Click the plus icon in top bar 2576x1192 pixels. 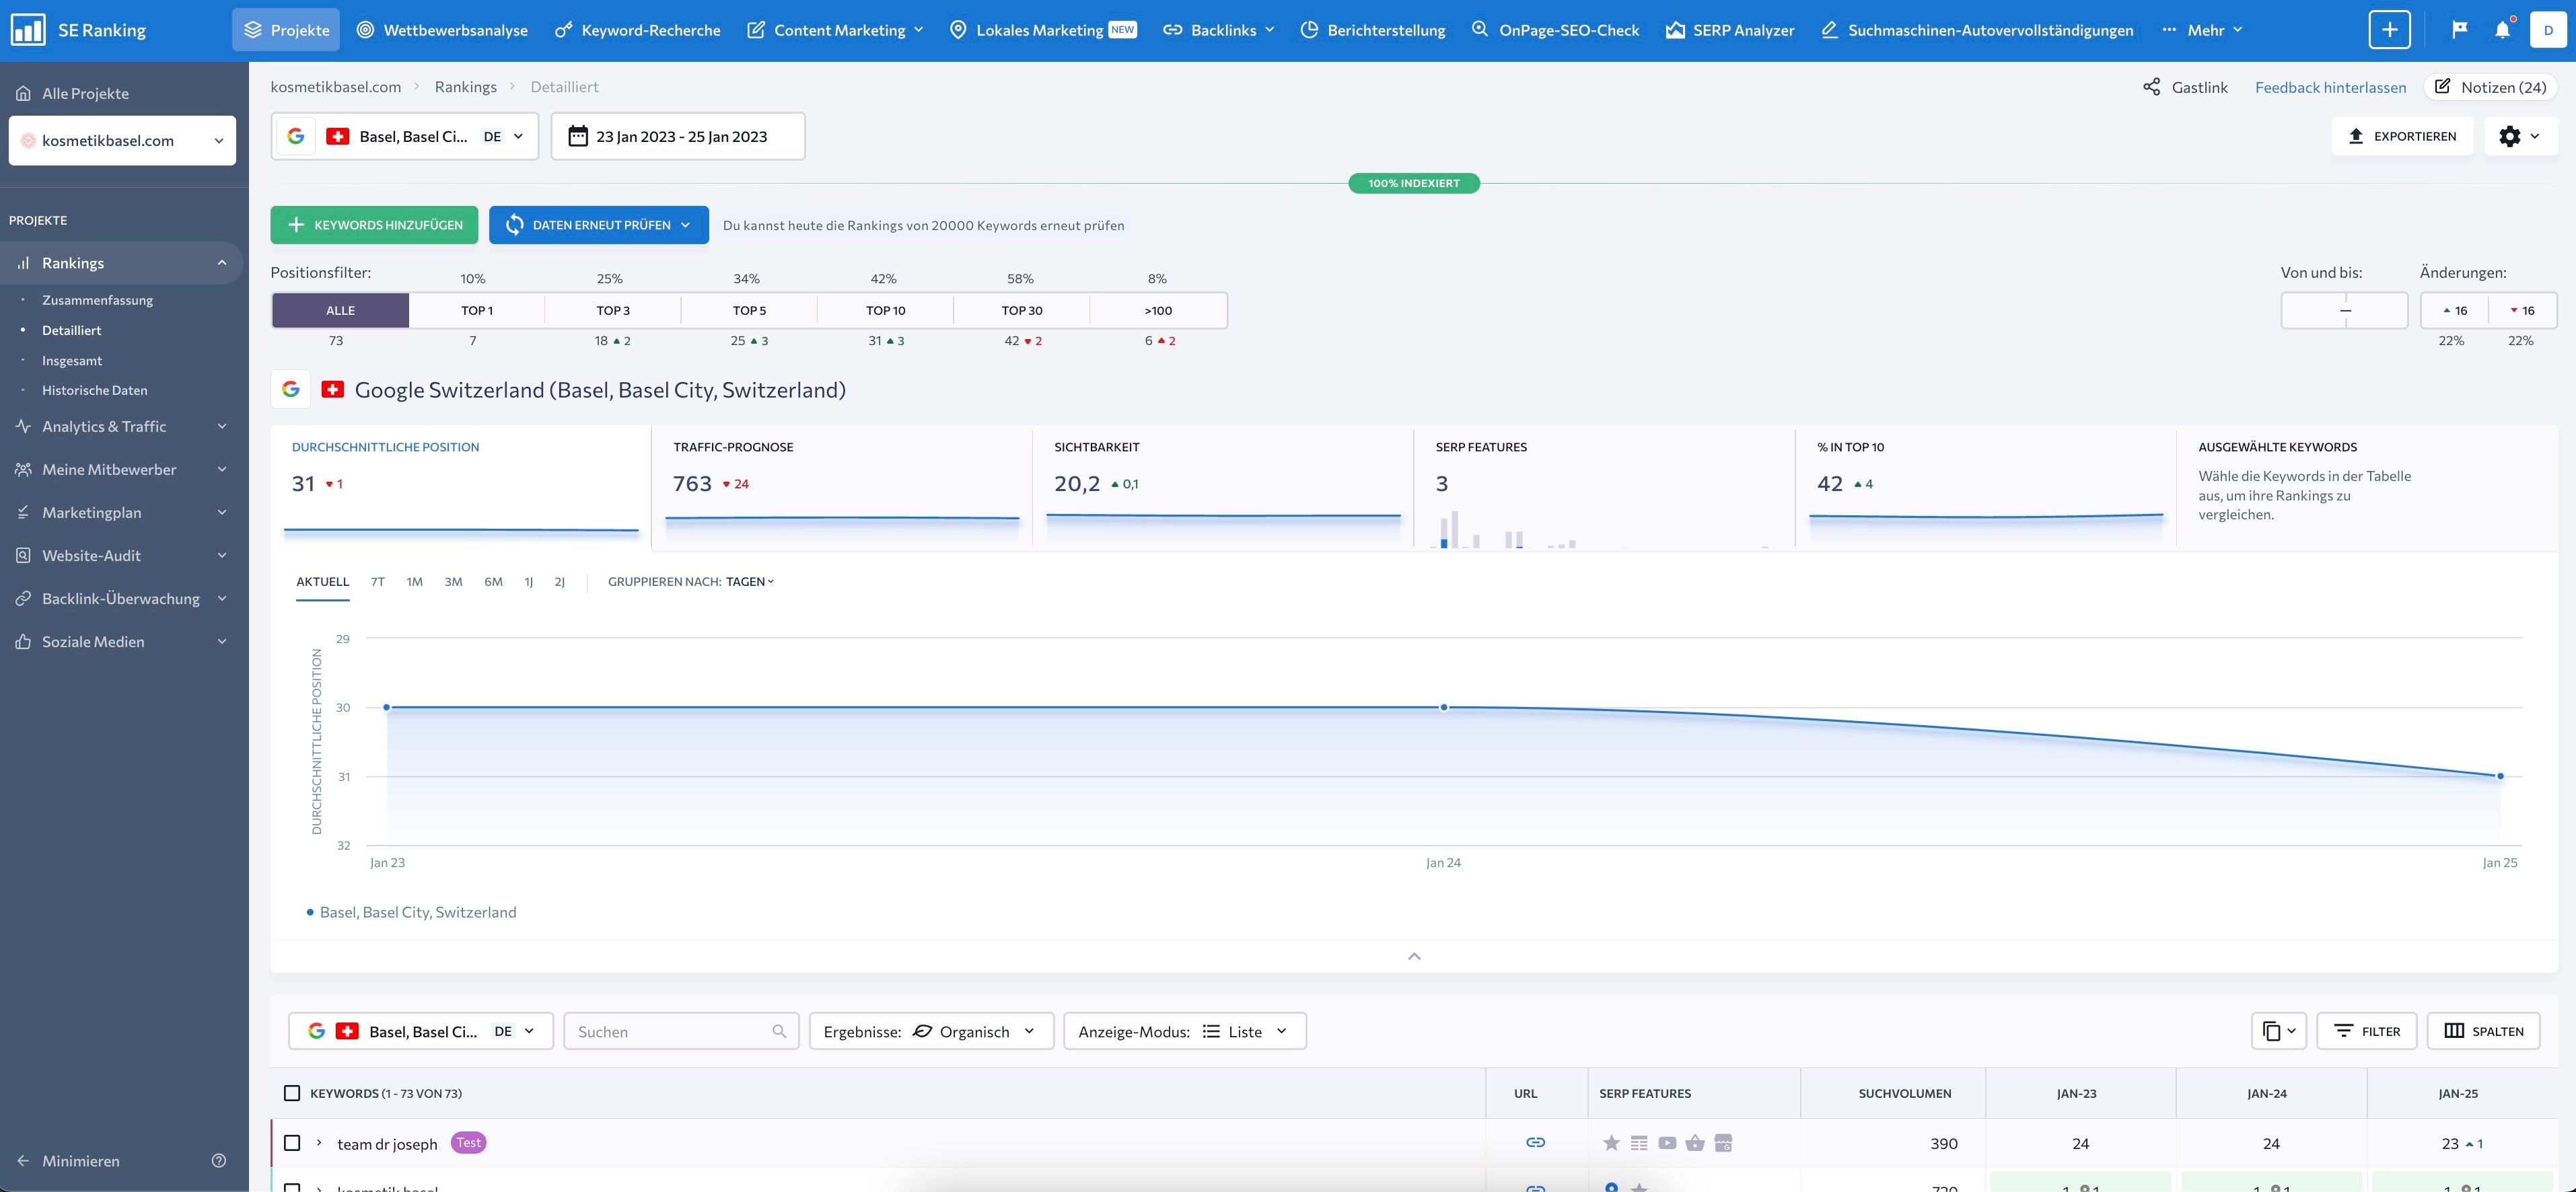click(2389, 30)
